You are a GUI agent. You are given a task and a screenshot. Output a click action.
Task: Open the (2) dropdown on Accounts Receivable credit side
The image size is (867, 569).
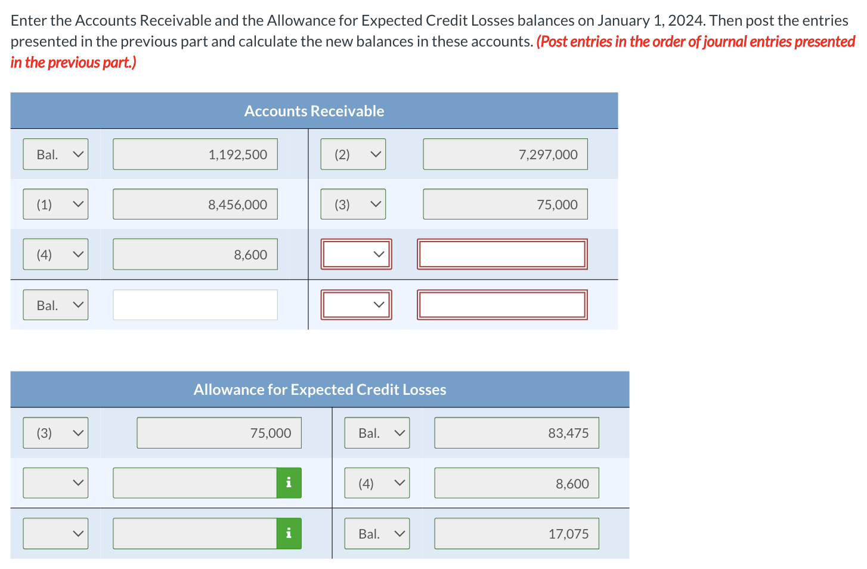[353, 154]
